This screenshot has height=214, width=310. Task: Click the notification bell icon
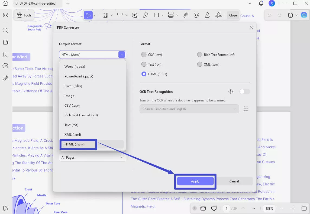(261, 3)
